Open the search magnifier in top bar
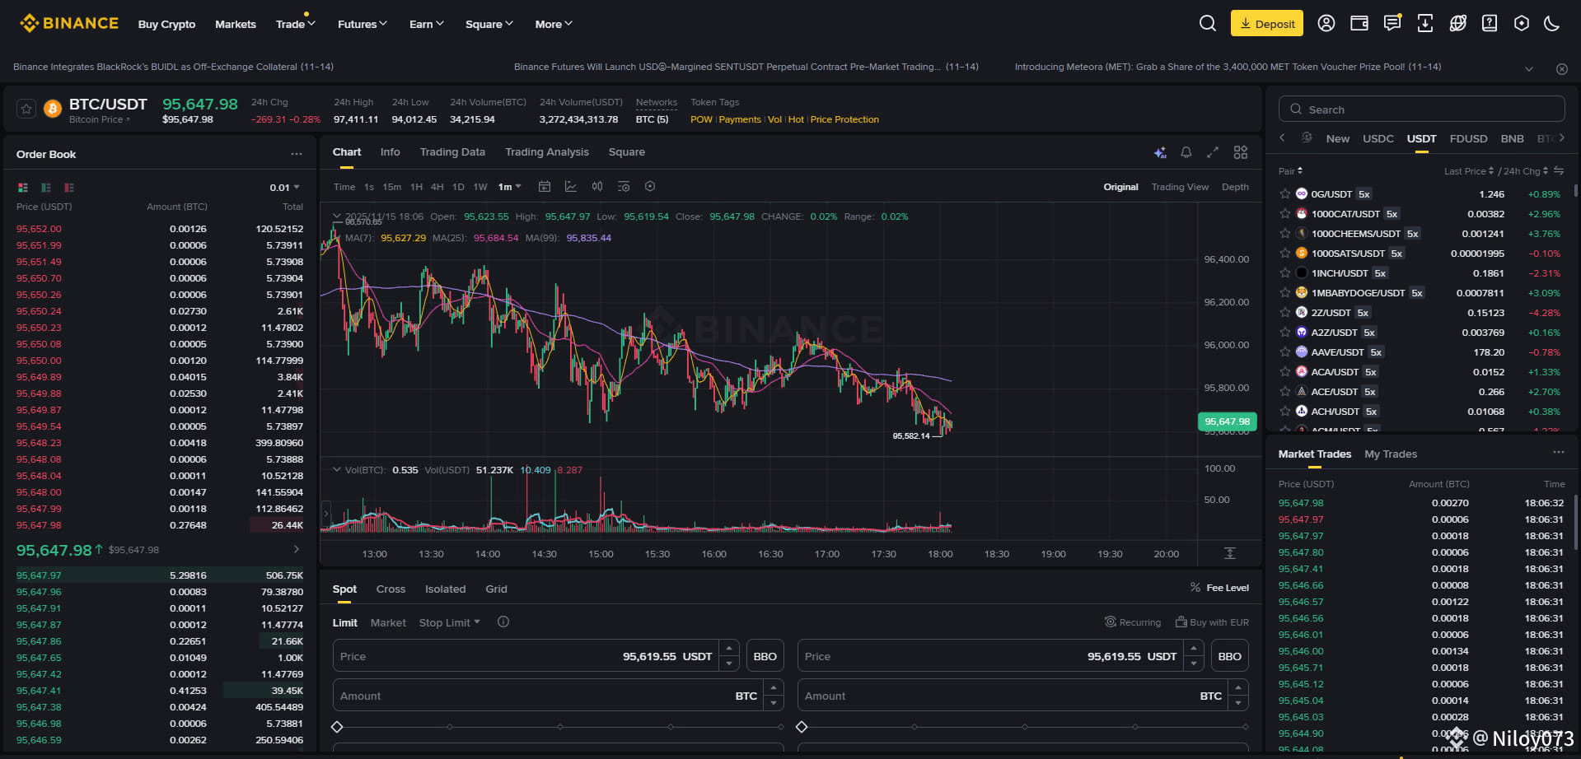The height and width of the screenshot is (759, 1581). click(x=1207, y=23)
